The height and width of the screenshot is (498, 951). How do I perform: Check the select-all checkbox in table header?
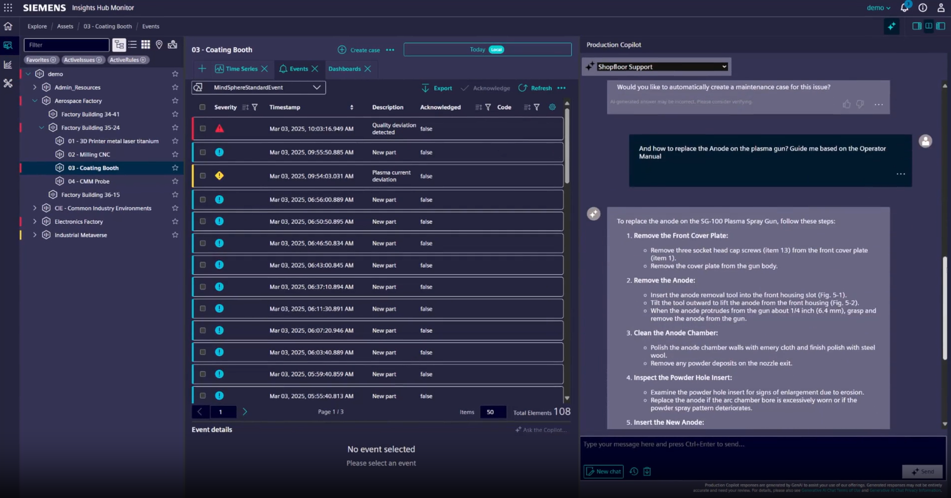[203, 107]
